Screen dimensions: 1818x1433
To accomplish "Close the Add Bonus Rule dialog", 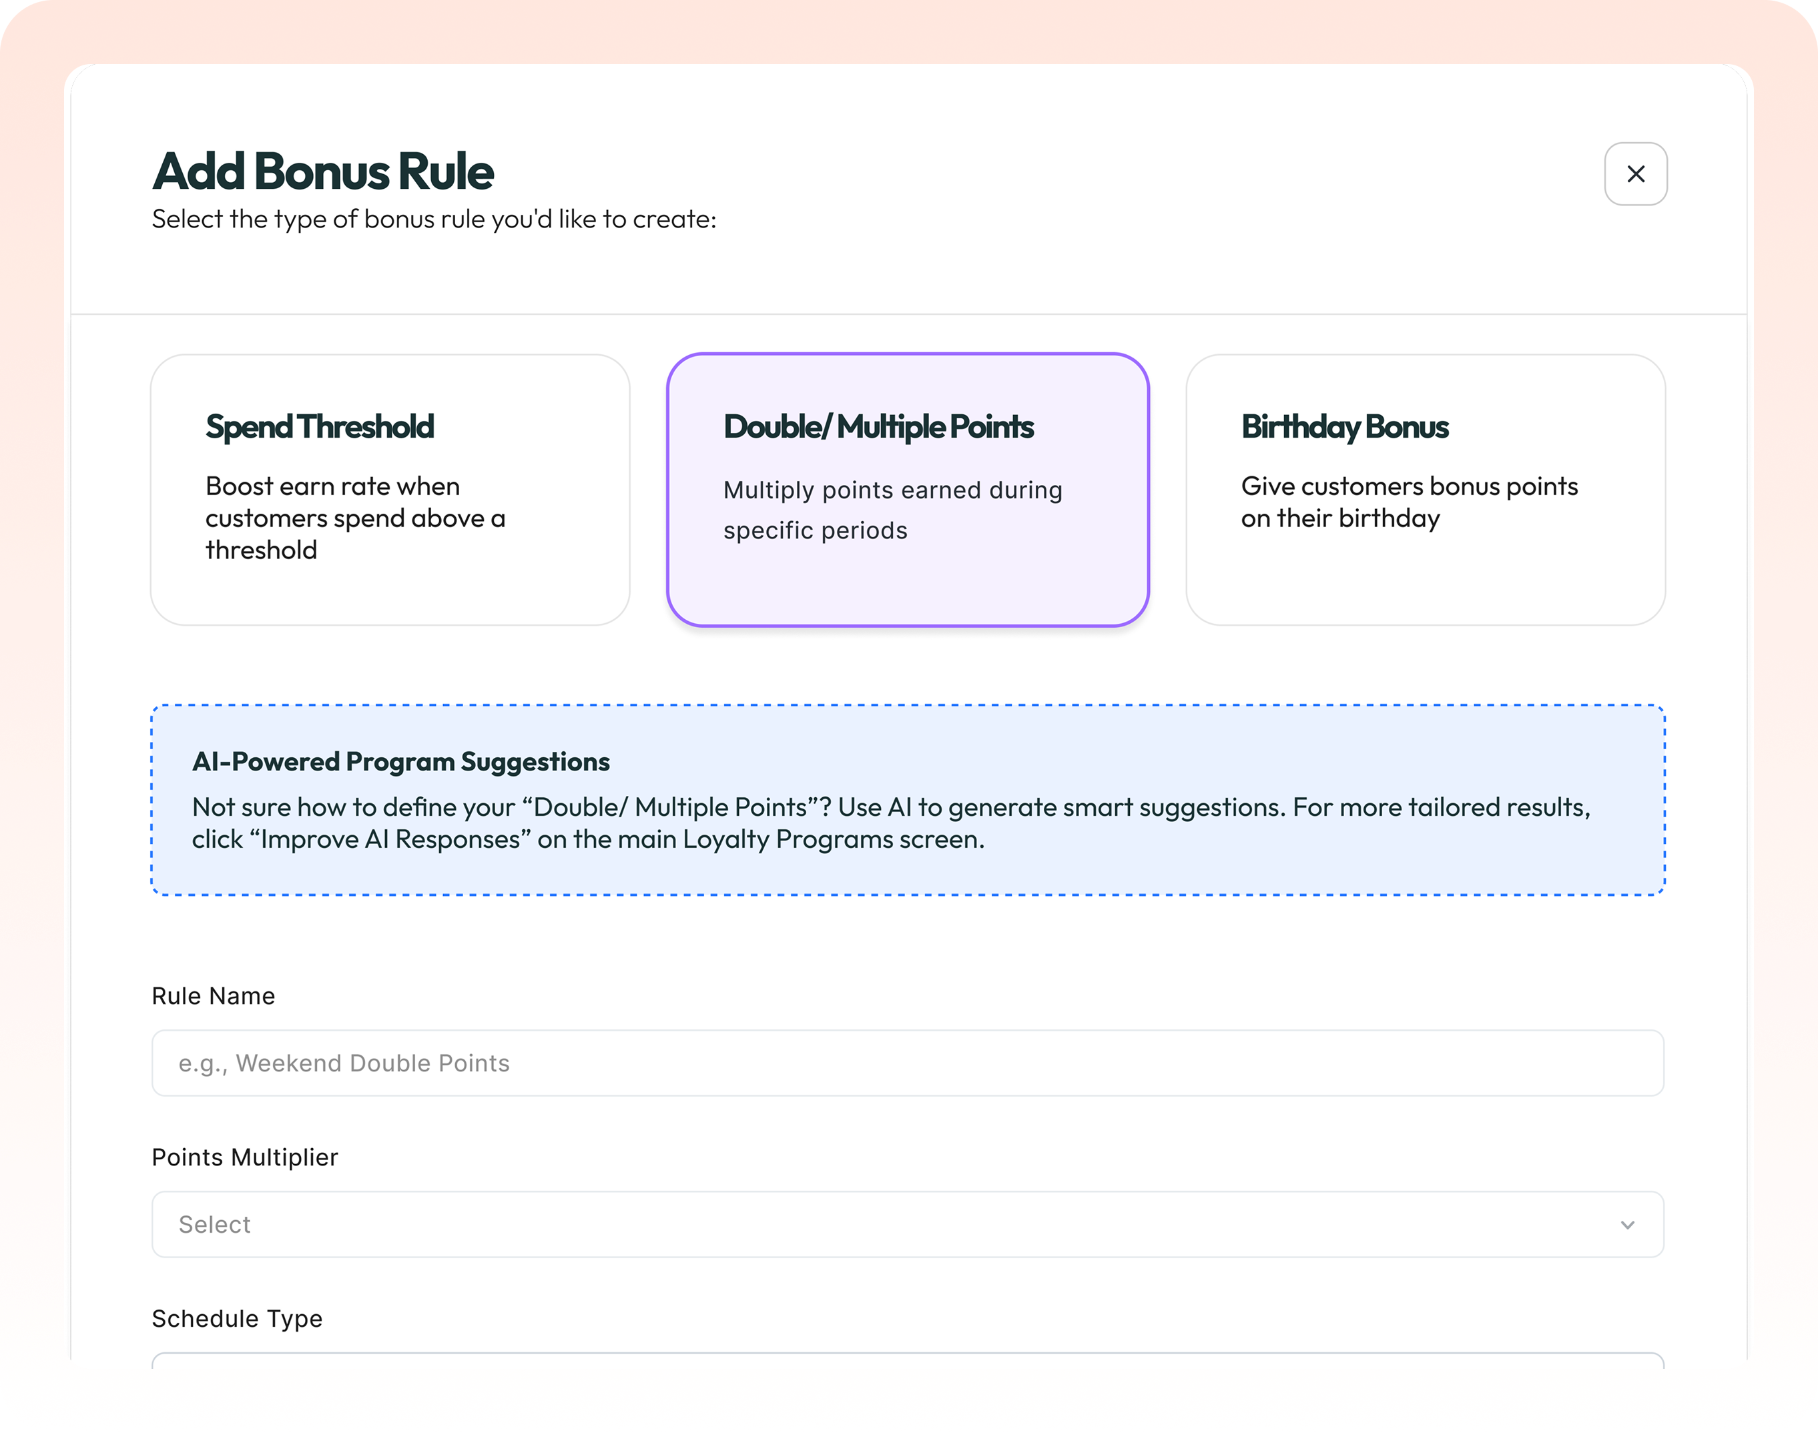I will pyautogui.click(x=1635, y=173).
